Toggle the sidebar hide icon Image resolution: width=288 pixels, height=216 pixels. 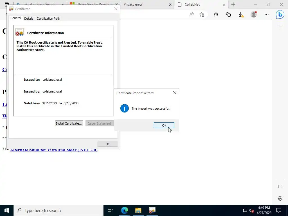[x=280, y=187]
